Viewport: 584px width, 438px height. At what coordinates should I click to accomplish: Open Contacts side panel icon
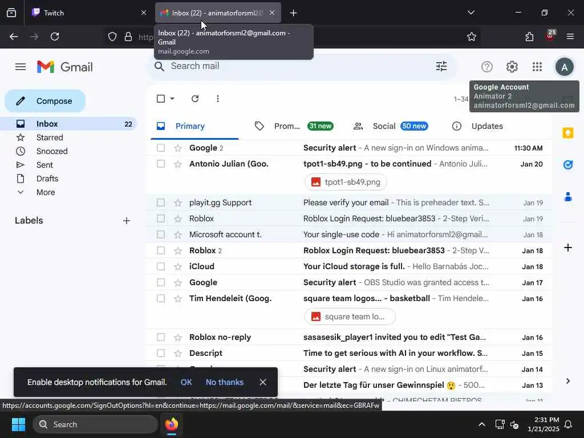(567, 197)
